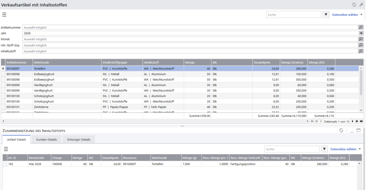
Task: Select Schokojoghurt row with Weichkunststoff
Action: pos(180,102)
